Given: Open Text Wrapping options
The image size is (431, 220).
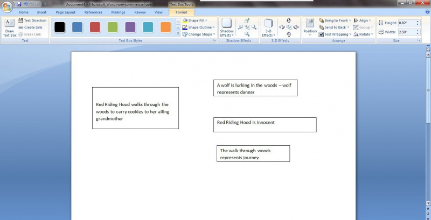Looking at the screenshot, I should [335, 34].
